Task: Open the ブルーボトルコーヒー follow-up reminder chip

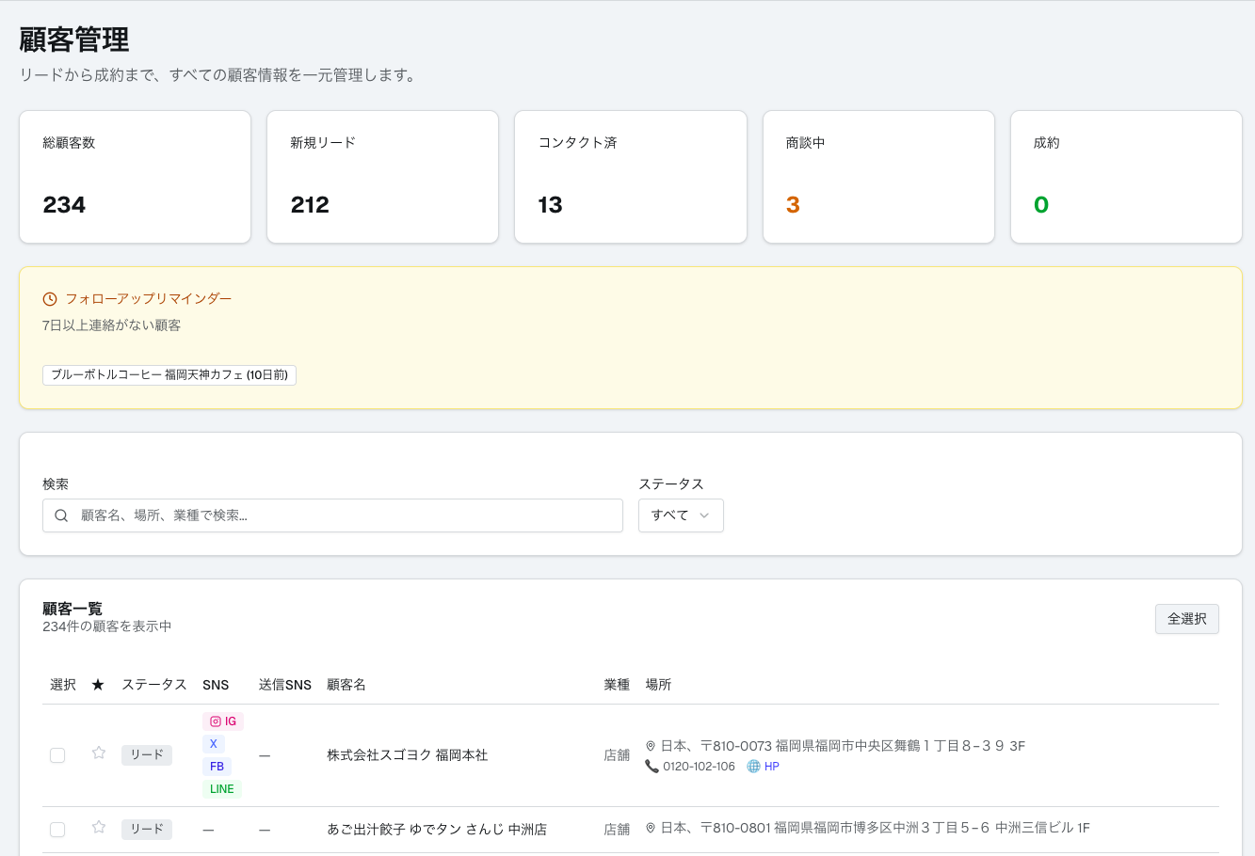Action: click(169, 374)
